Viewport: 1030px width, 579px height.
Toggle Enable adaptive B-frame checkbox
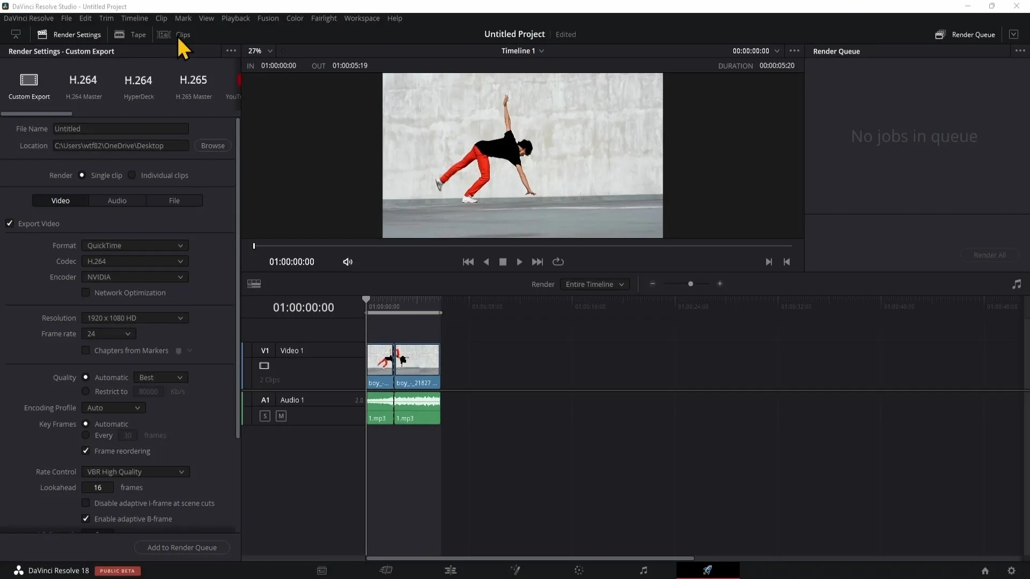coord(85,519)
